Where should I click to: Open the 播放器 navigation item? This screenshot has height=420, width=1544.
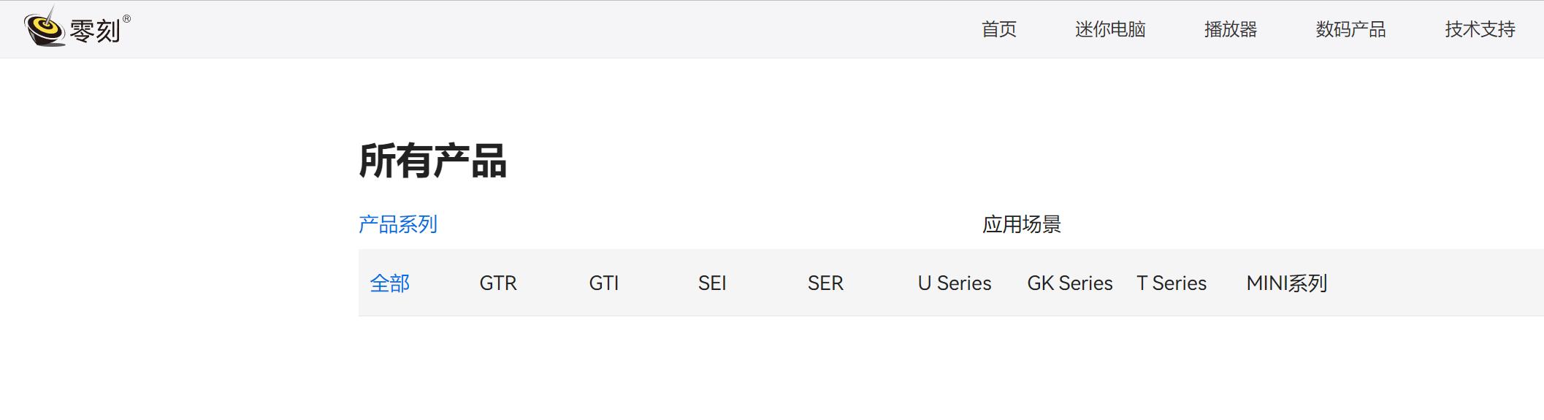pos(1230,29)
